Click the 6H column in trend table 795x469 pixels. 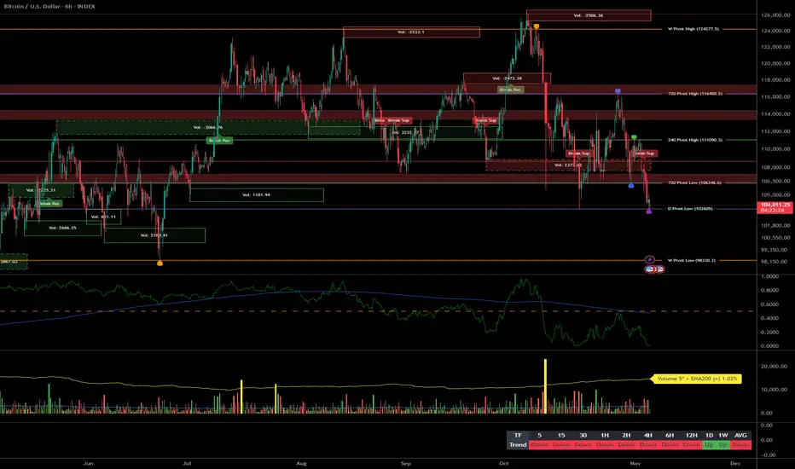click(670, 435)
